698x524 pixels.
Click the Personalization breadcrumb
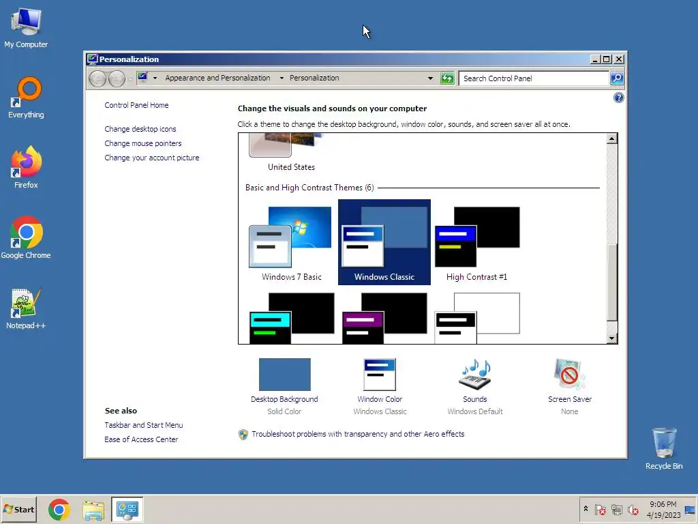tap(314, 78)
